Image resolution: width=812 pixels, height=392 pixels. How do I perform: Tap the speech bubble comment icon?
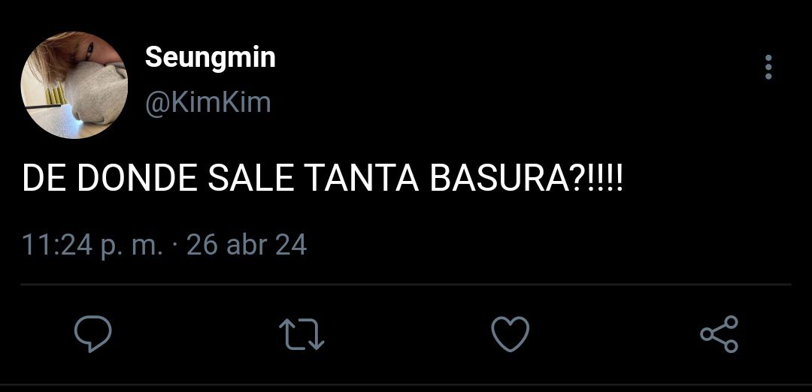coord(92,334)
